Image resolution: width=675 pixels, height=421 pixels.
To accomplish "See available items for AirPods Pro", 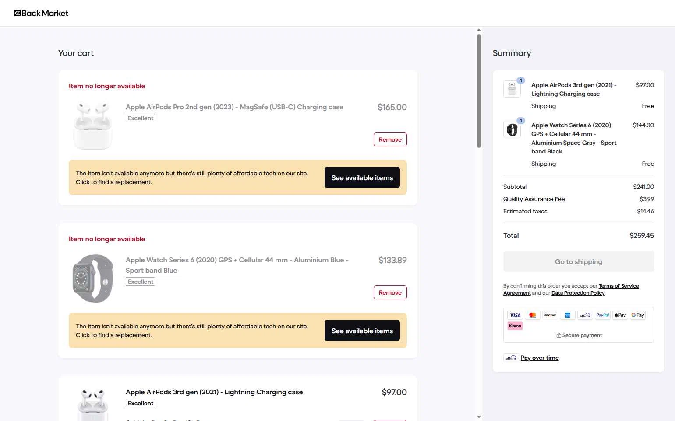I will (362, 177).
